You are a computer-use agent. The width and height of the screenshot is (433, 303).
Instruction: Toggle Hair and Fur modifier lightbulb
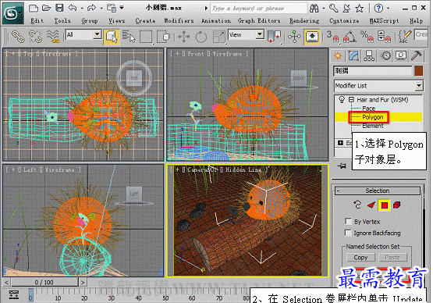(x=342, y=99)
